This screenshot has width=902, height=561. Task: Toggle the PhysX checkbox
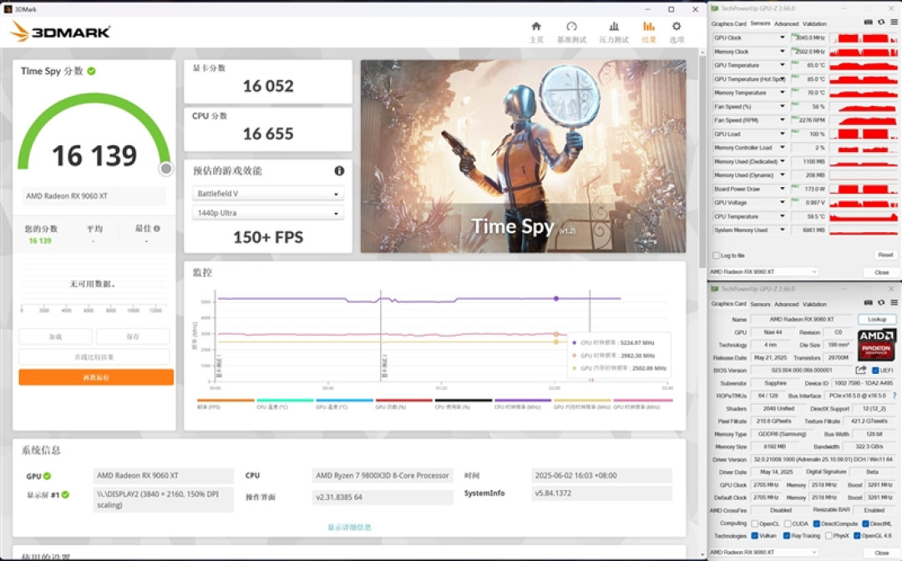pos(829,536)
